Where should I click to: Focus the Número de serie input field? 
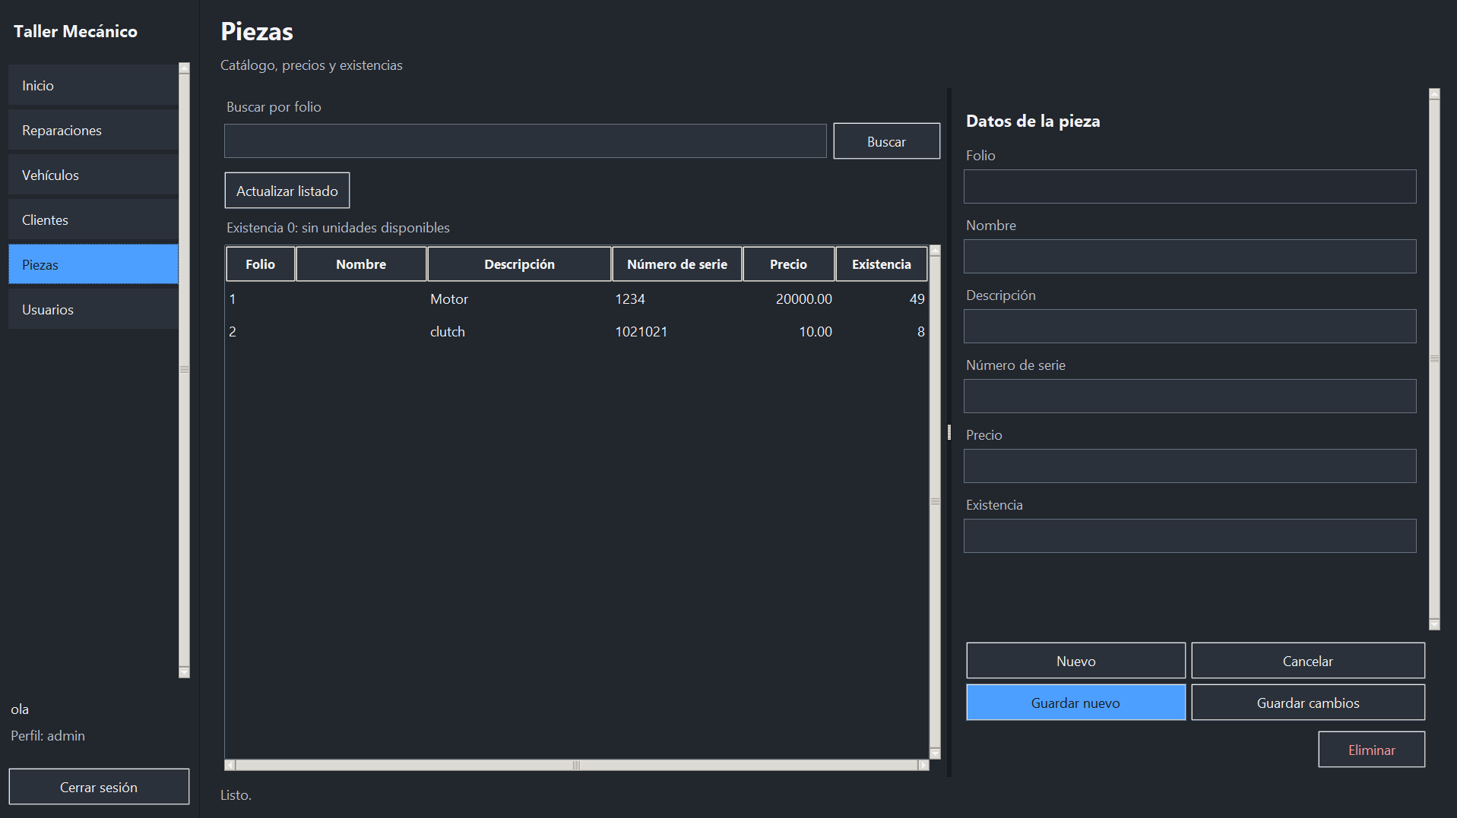1189,396
